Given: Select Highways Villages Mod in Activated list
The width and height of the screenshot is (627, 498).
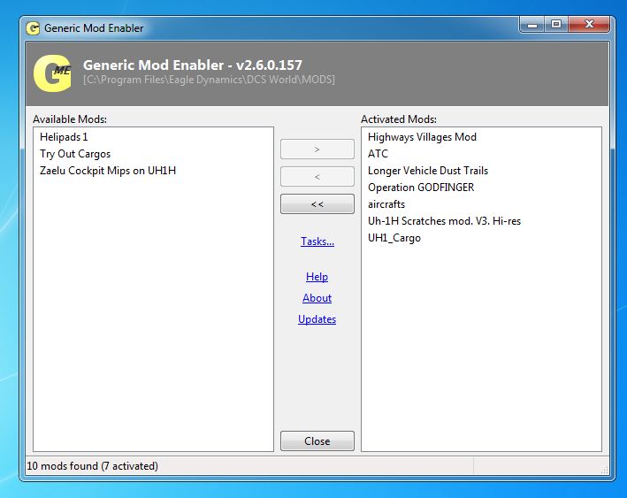Looking at the screenshot, I should coord(422,137).
